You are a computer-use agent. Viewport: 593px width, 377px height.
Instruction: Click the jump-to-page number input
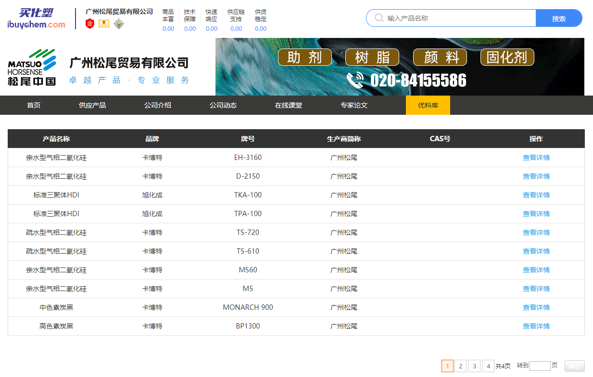point(540,366)
